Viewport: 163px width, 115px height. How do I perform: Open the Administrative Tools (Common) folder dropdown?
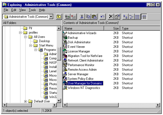(x=51, y=17)
